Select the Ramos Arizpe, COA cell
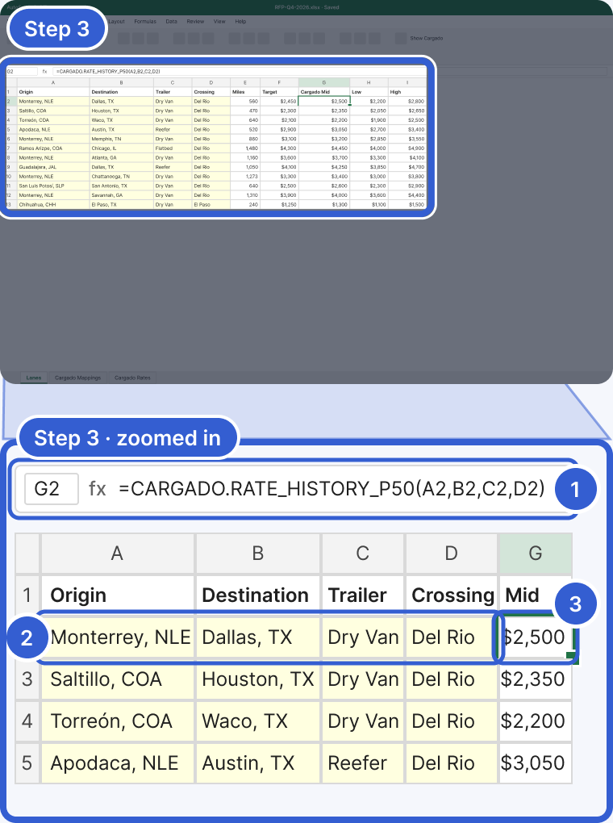 [x=53, y=148]
